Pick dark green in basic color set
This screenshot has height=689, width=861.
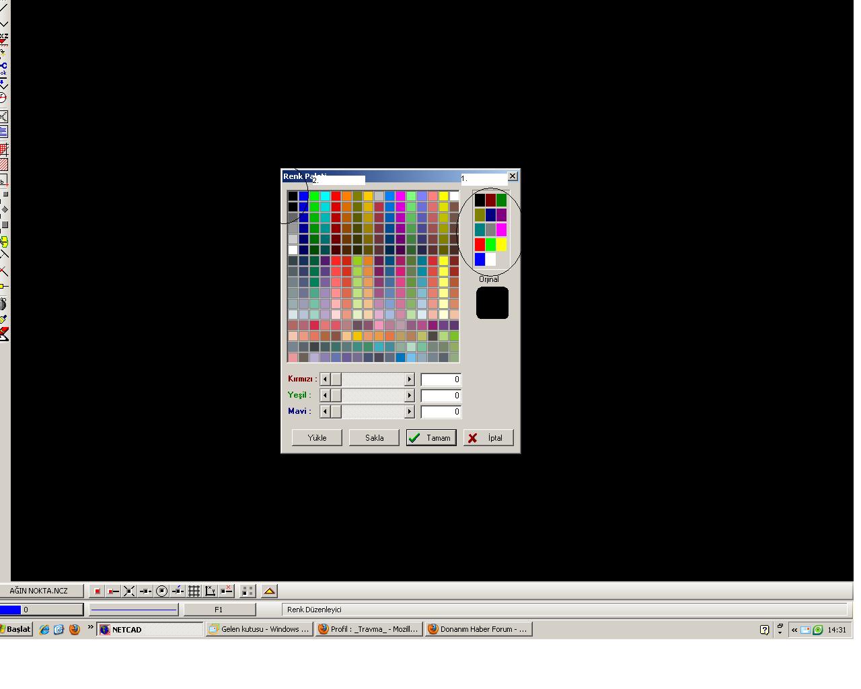[501, 200]
